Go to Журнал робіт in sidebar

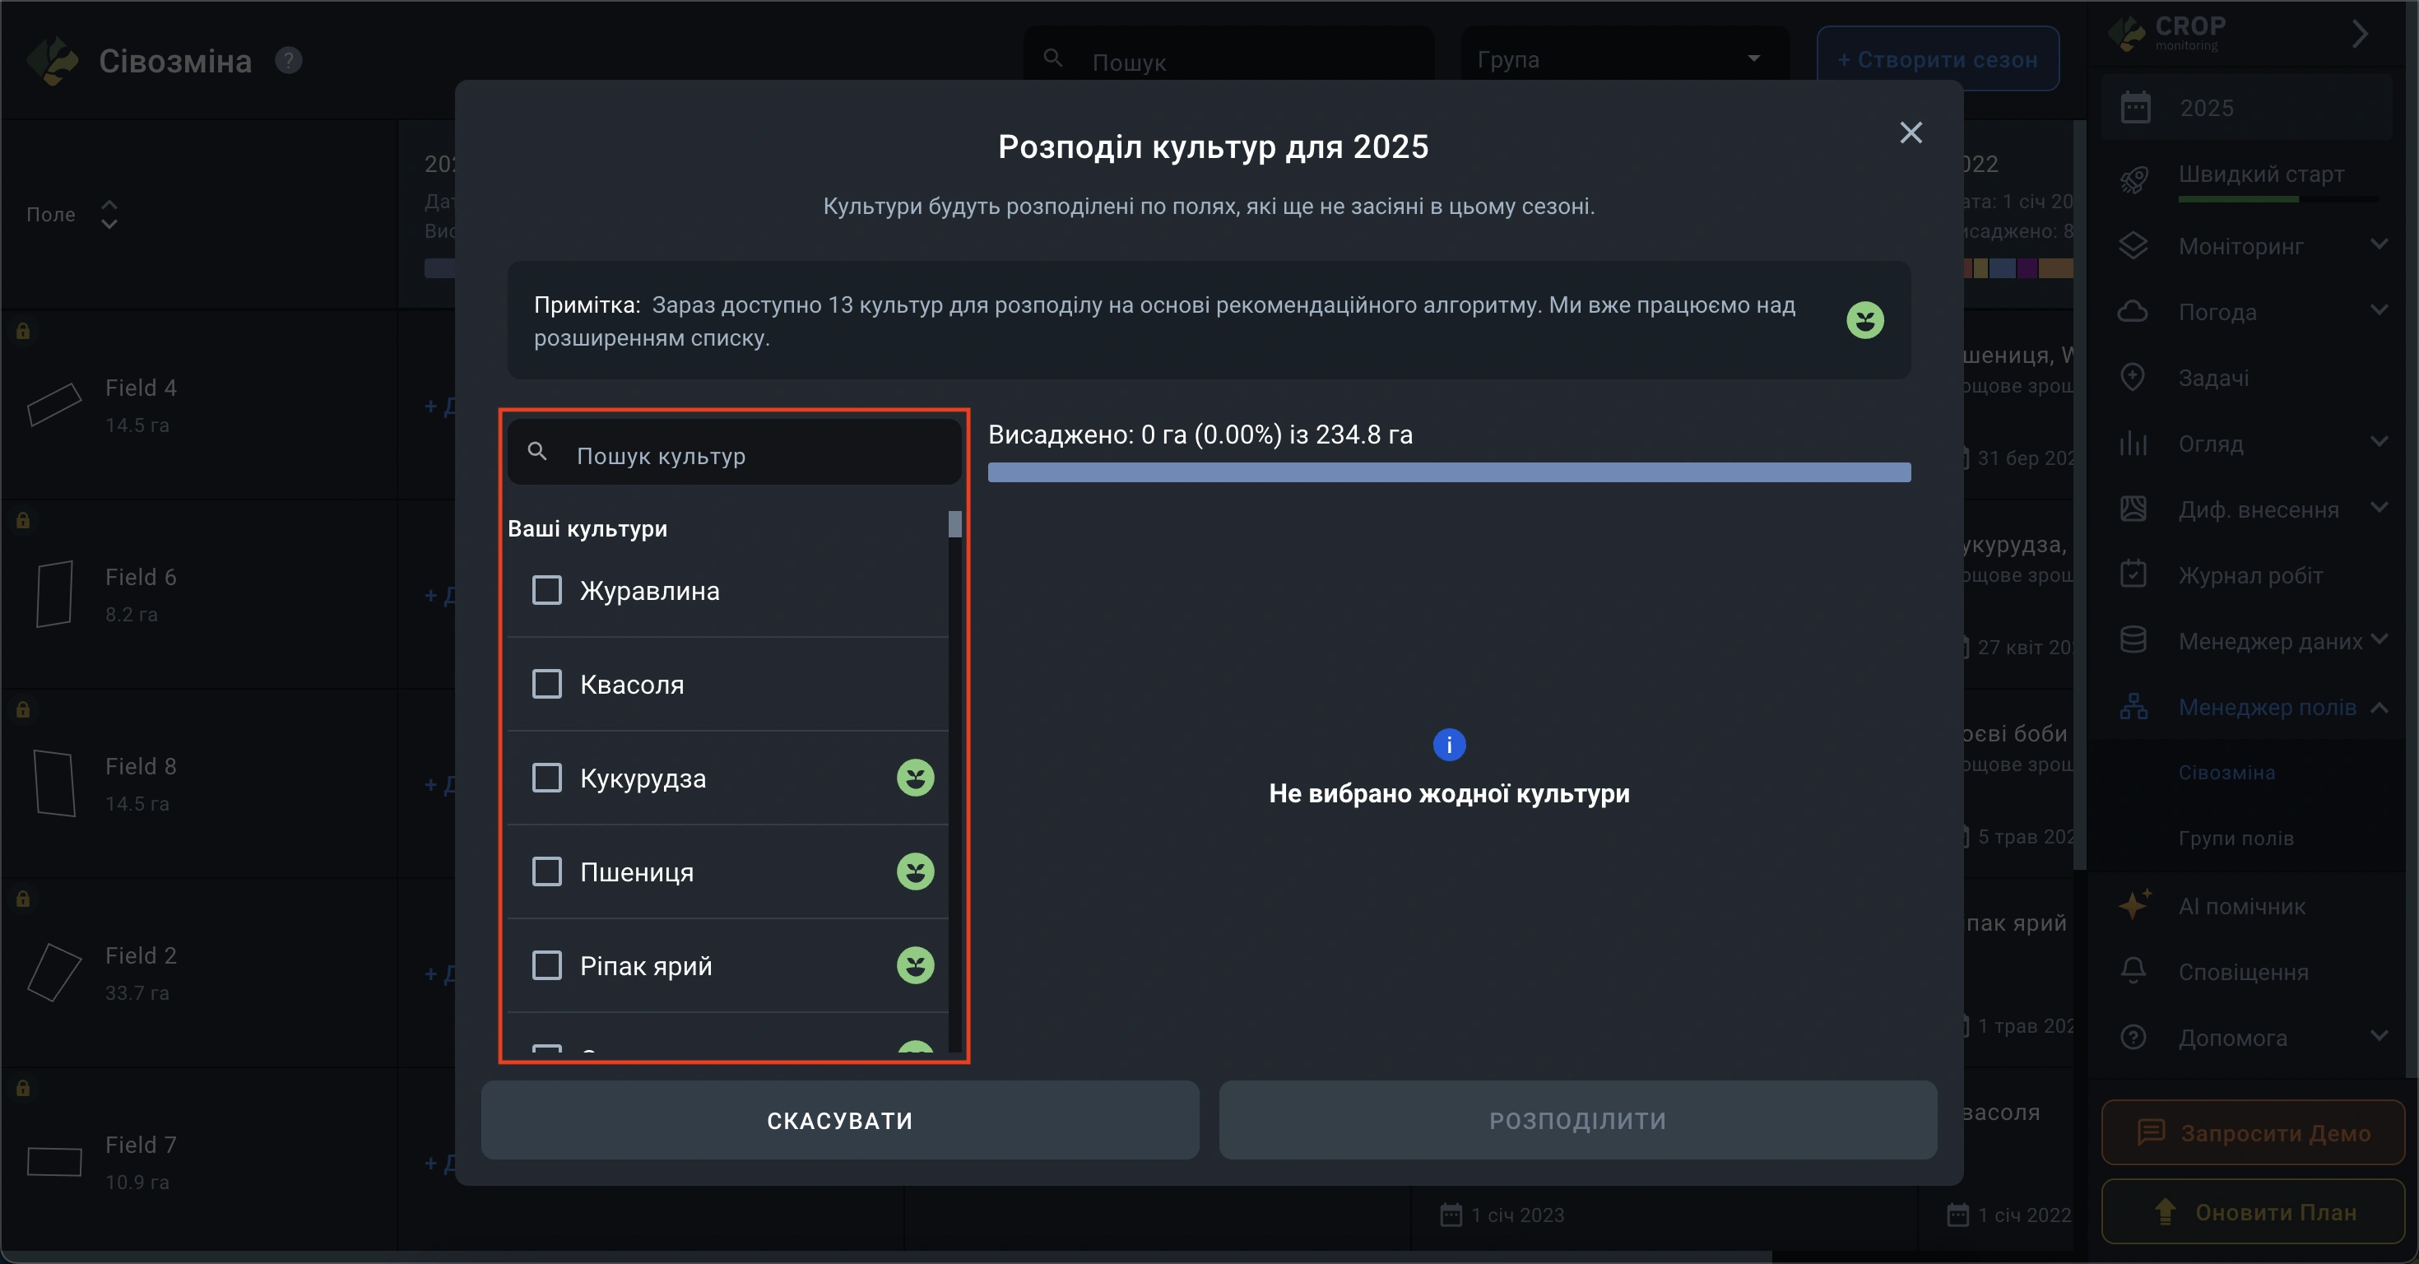(x=2250, y=576)
